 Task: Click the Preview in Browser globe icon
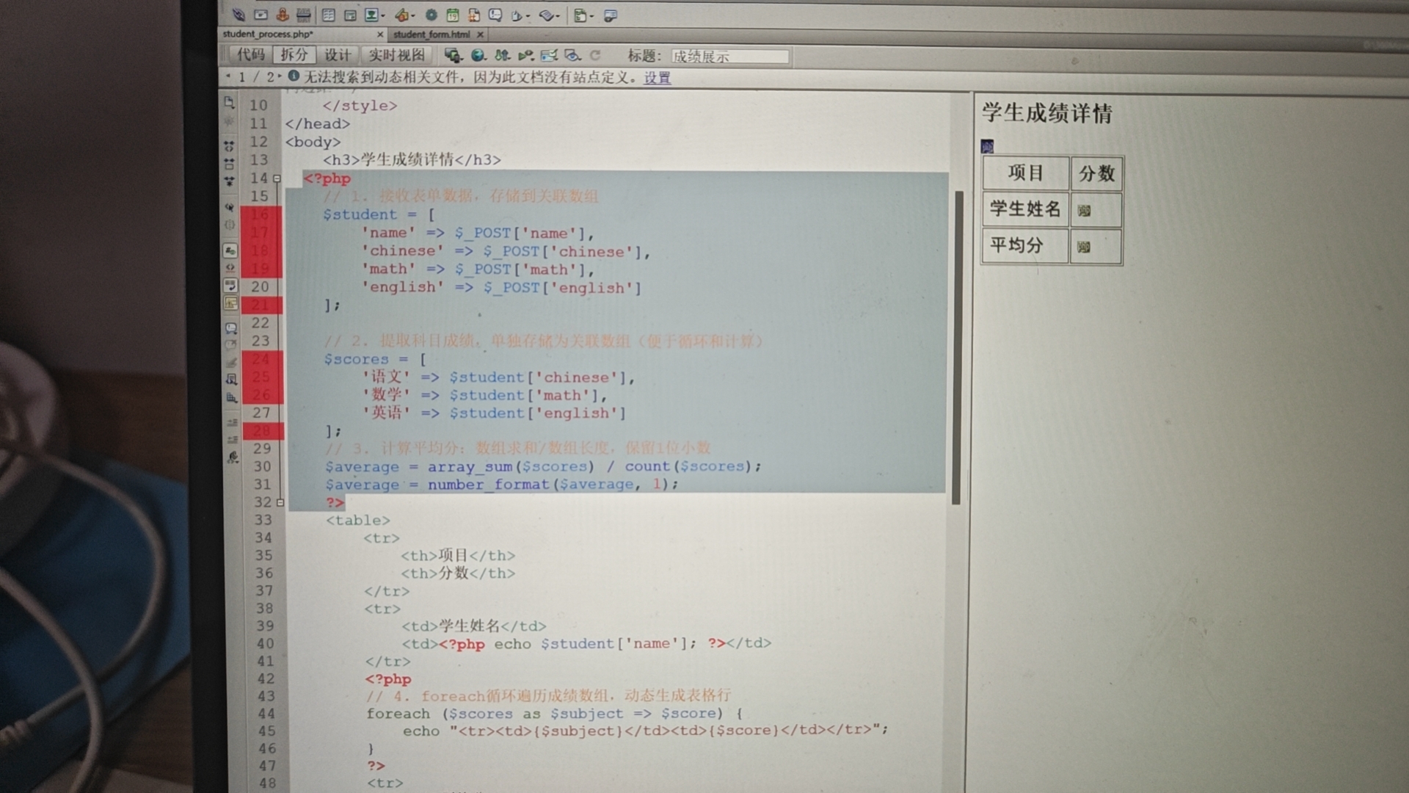(478, 56)
